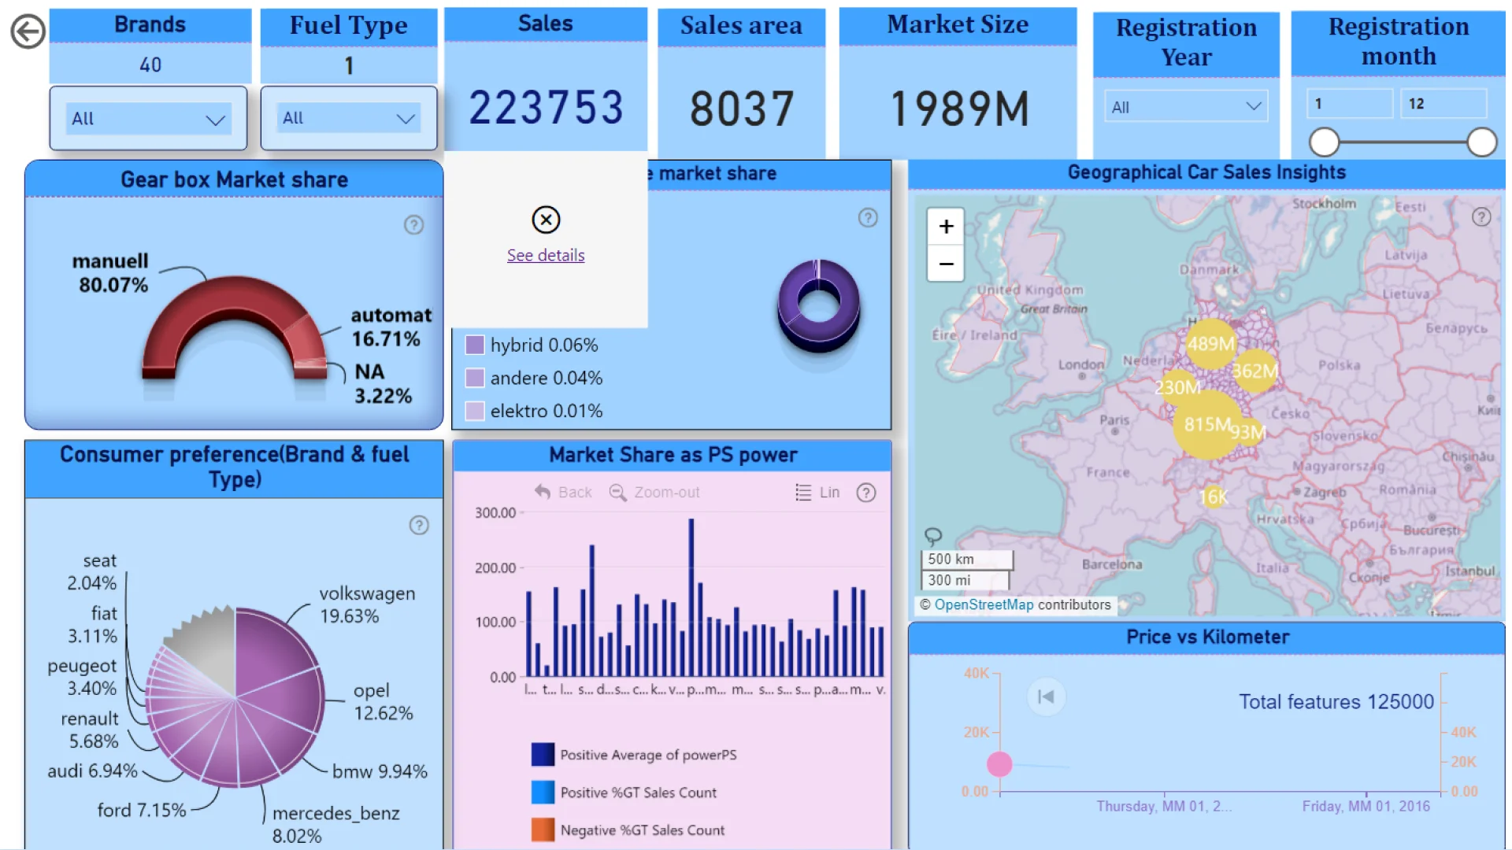Click Zoom-out in PS power chart
1512x850 pixels.
(x=654, y=492)
